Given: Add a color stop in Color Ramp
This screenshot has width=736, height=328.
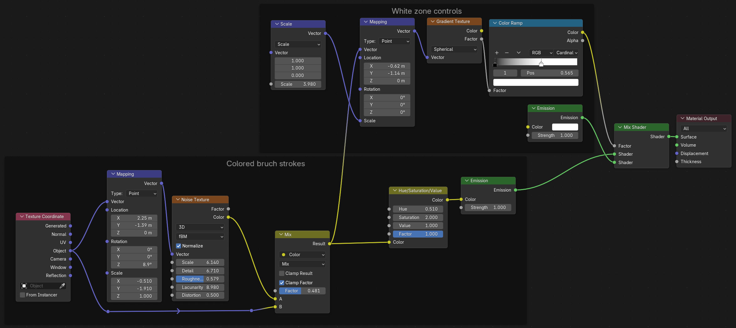Looking at the screenshot, I should pyautogui.click(x=497, y=53).
